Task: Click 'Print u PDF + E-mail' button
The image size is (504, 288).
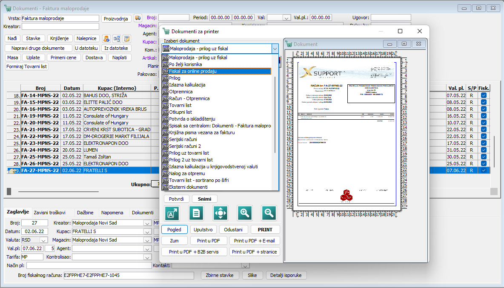Action: coord(254,241)
